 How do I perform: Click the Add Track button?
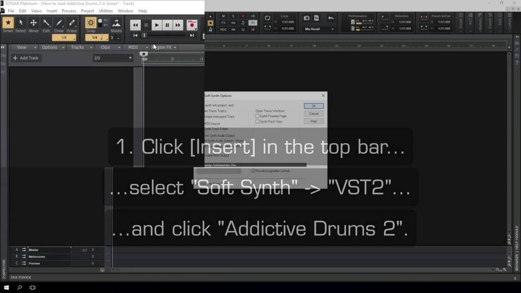25,58
